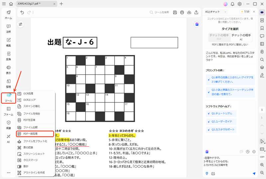Choose クロスマージ menu item
The width and height of the screenshot is (266, 179).
36,160
